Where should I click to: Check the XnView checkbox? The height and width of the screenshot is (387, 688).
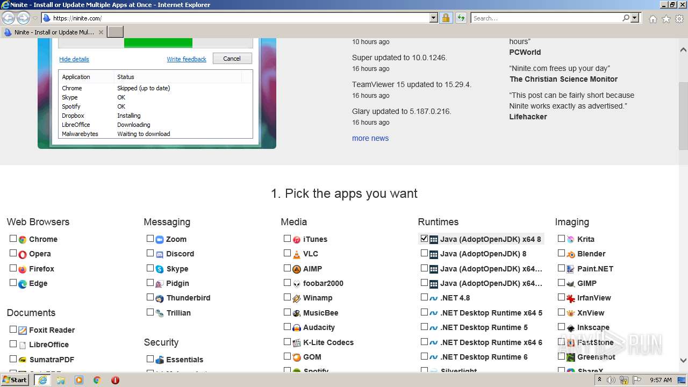point(562,312)
